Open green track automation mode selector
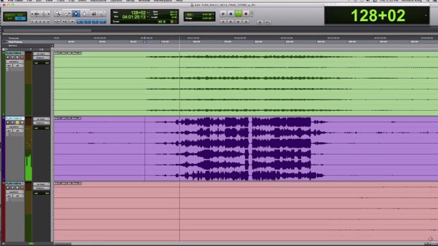This screenshot has height=246, width=438. click(x=18, y=66)
